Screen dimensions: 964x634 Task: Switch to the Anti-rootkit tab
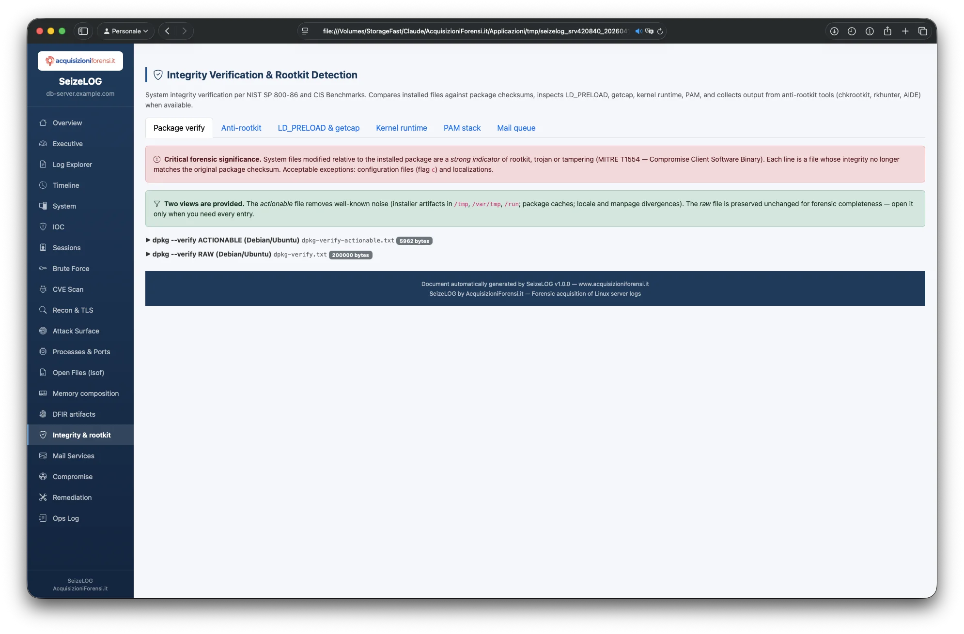point(241,128)
